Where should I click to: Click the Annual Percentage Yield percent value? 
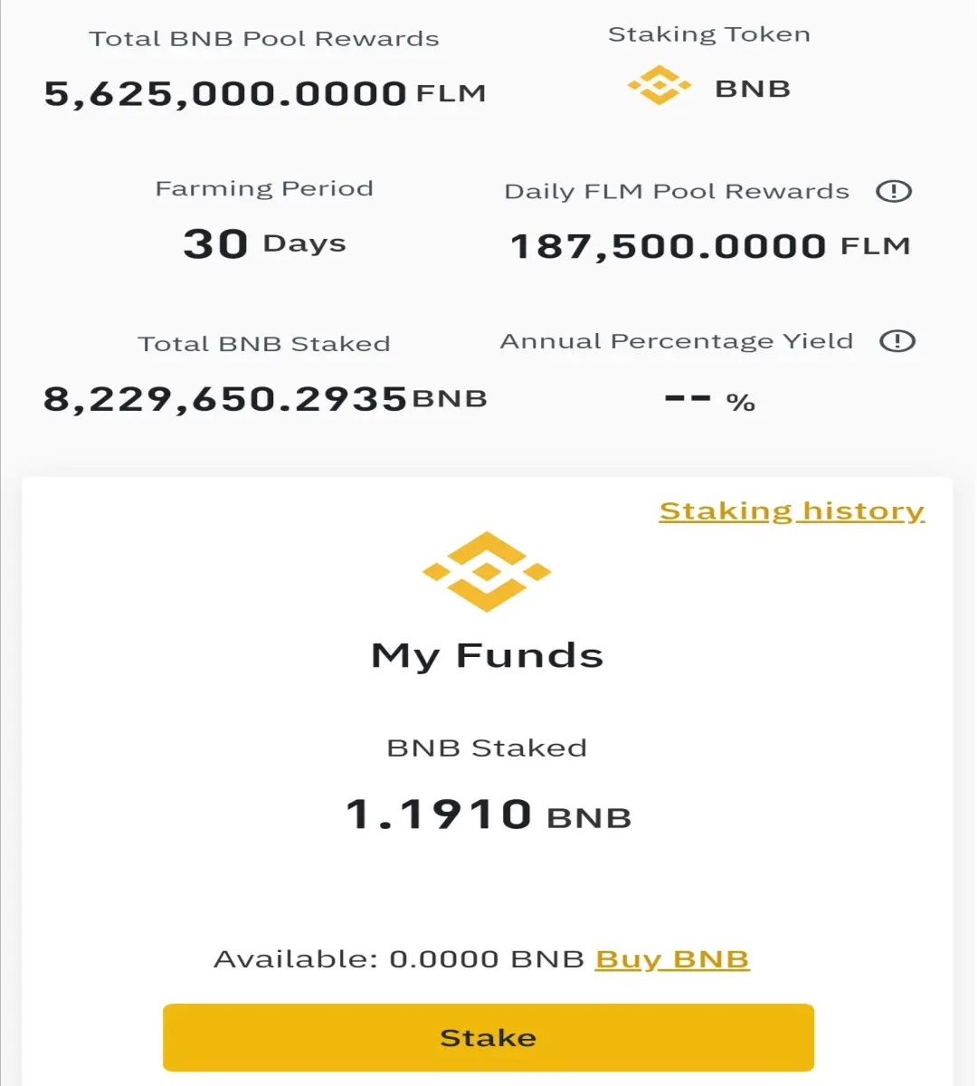click(710, 401)
